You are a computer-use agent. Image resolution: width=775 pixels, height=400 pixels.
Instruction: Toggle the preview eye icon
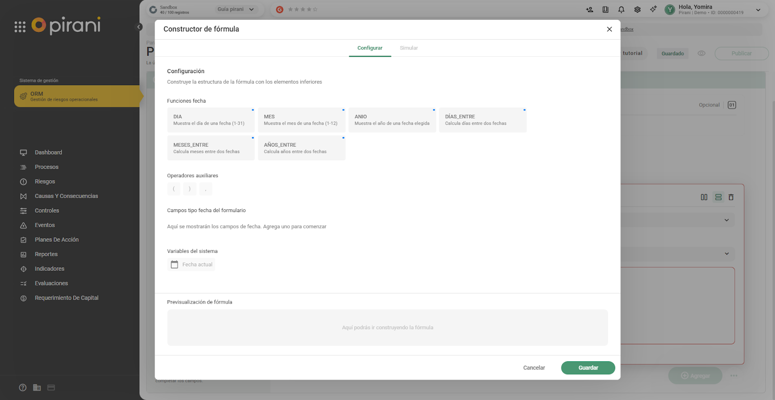coord(701,53)
